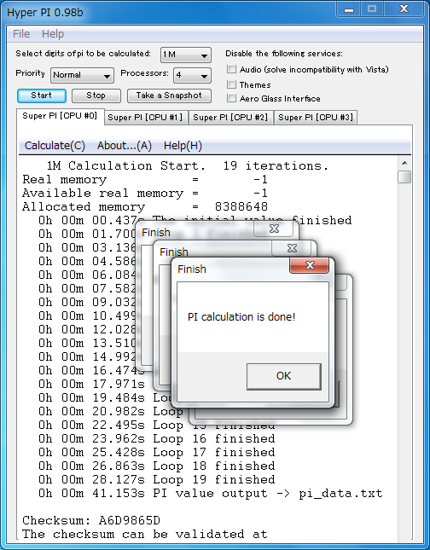The width and height of the screenshot is (430, 550).
Task: Click OK in the front Finish dialog
Action: tap(283, 376)
